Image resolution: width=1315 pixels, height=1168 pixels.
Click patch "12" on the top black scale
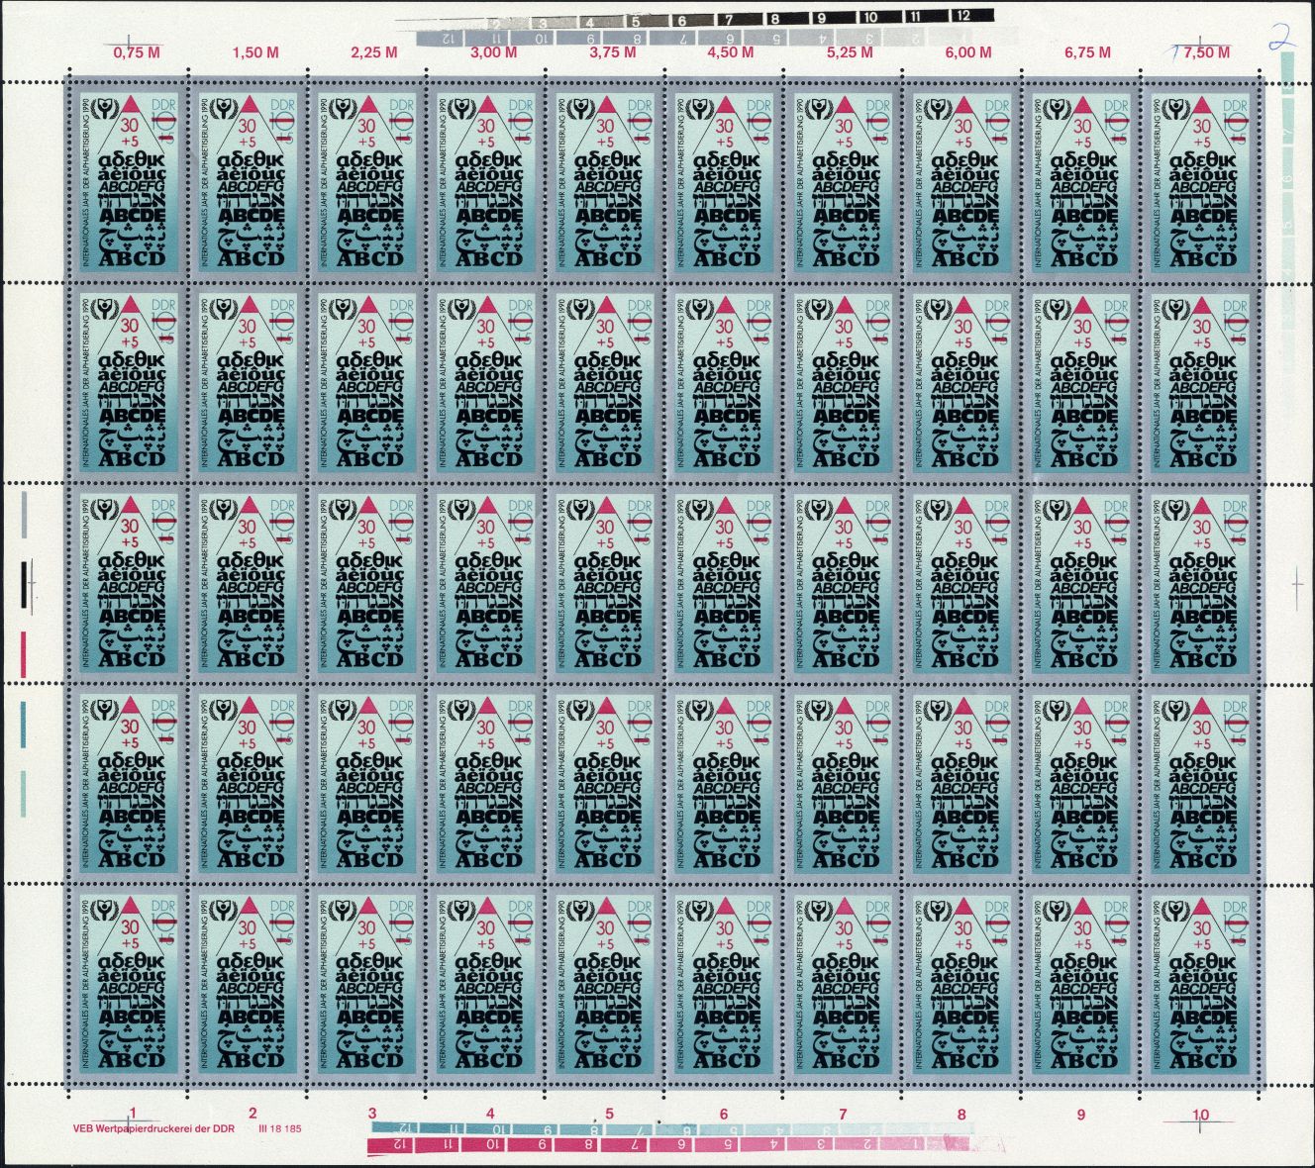click(x=975, y=16)
